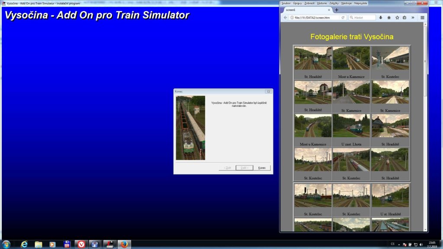Open the Zobrazit menu
Screen dimensions: 443x249
309,3
